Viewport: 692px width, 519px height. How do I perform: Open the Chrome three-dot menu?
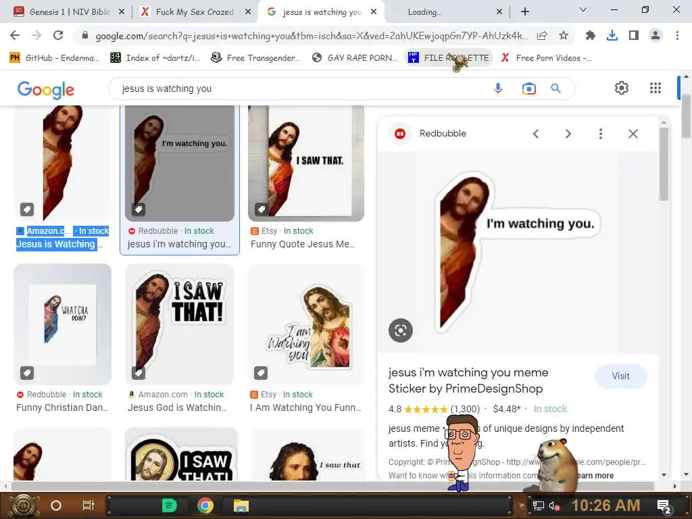pyautogui.click(x=677, y=35)
